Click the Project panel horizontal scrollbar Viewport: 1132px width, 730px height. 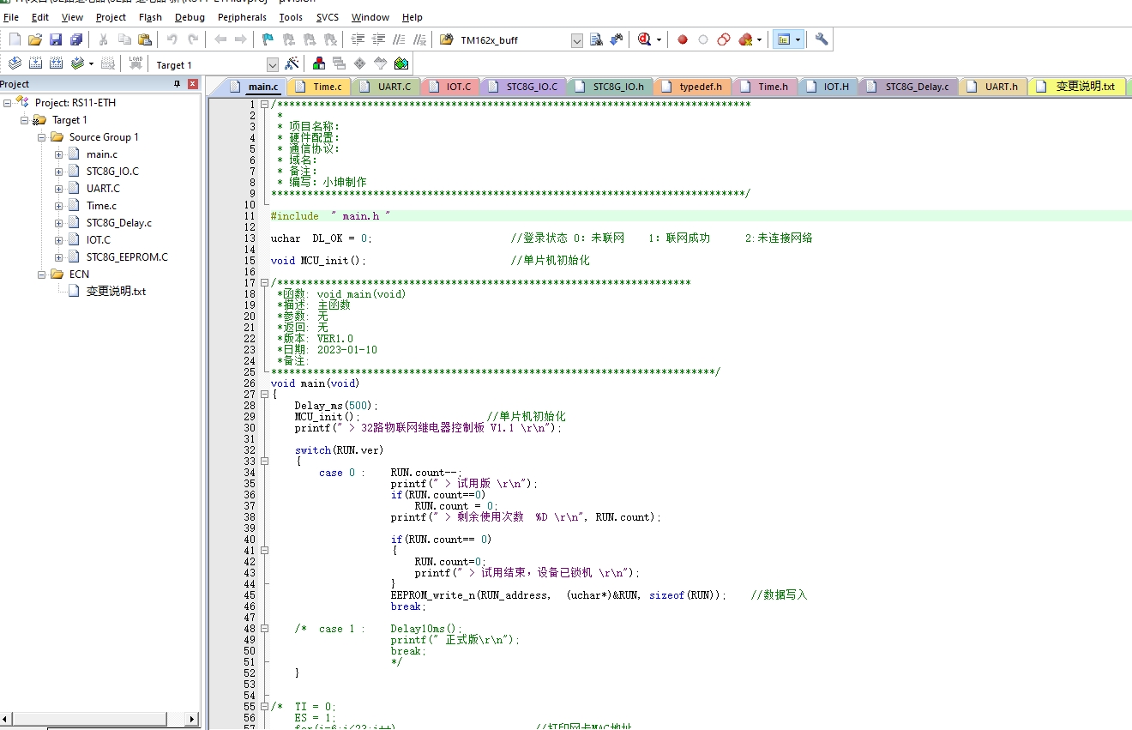(x=99, y=719)
